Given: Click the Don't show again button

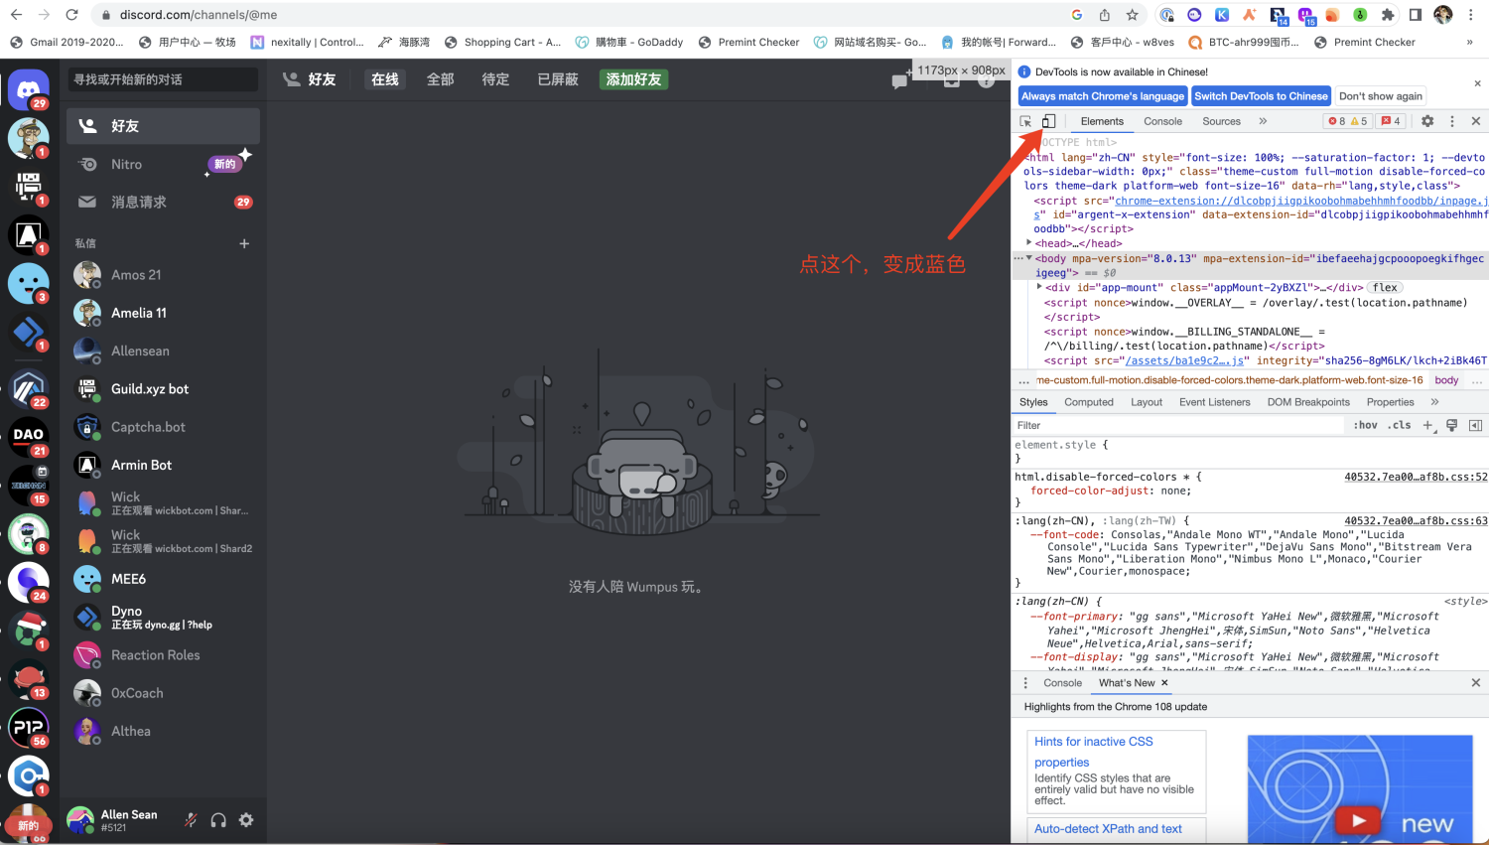Looking at the screenshot, I should click(x=1381, y=96).
